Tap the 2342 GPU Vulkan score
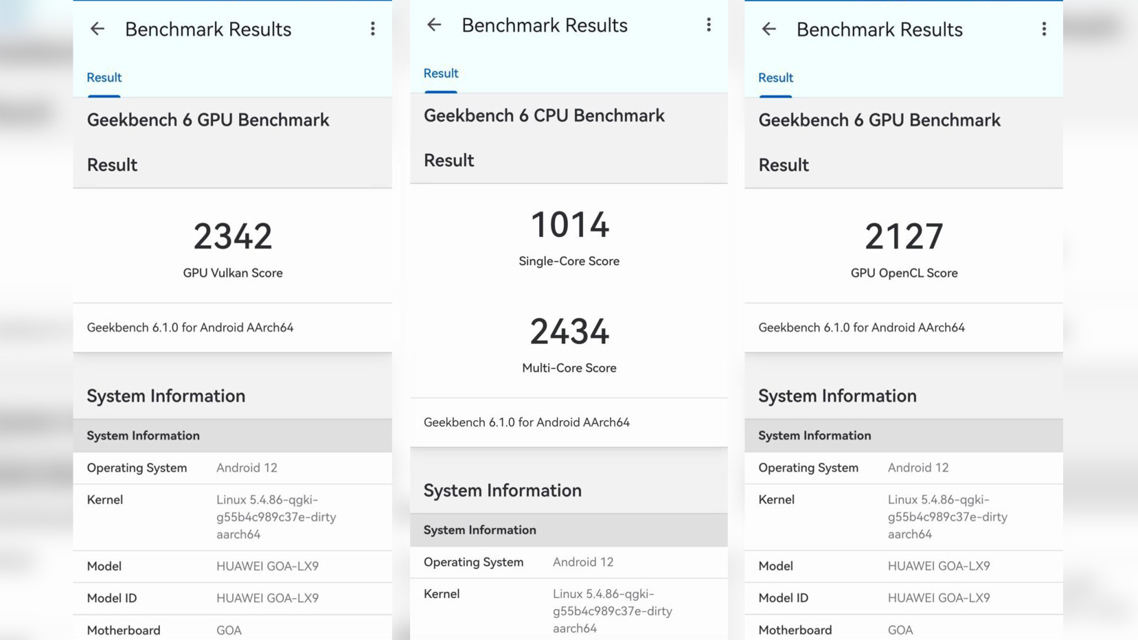Screen dimensions: 1138x640 click(x=233, y=236)
